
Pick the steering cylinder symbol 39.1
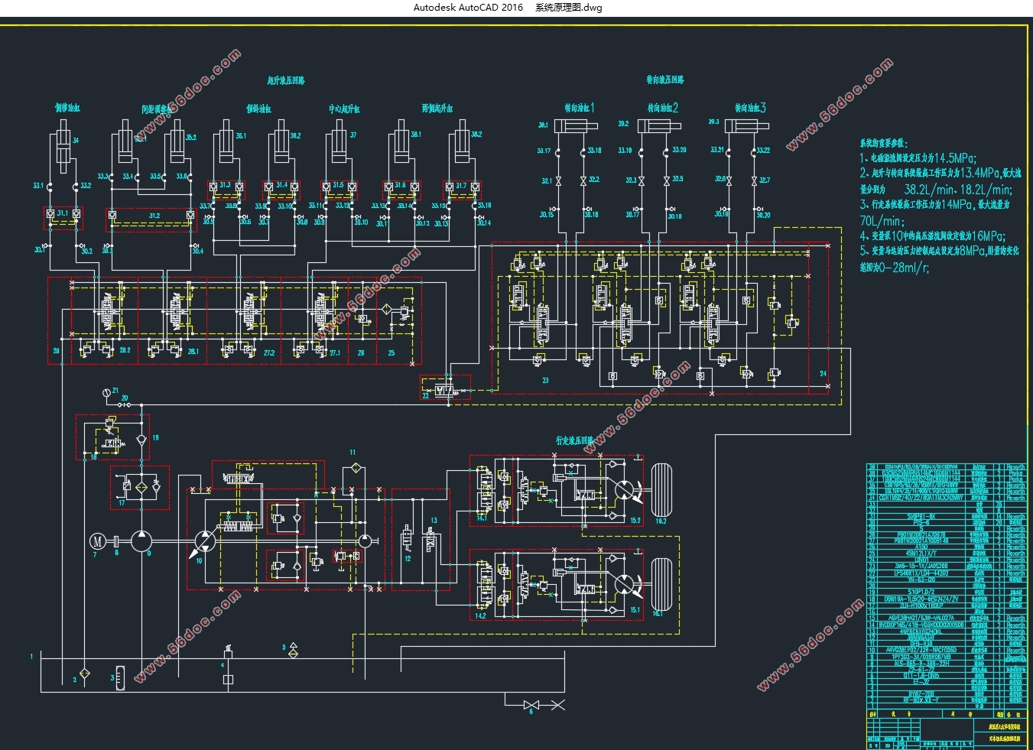pos(575,126)
